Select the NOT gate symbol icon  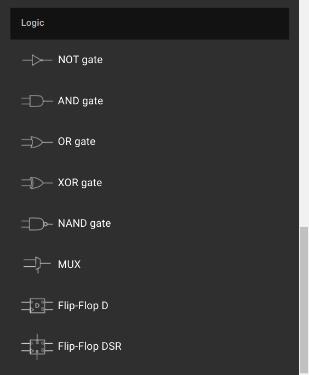tap(37, 60)
